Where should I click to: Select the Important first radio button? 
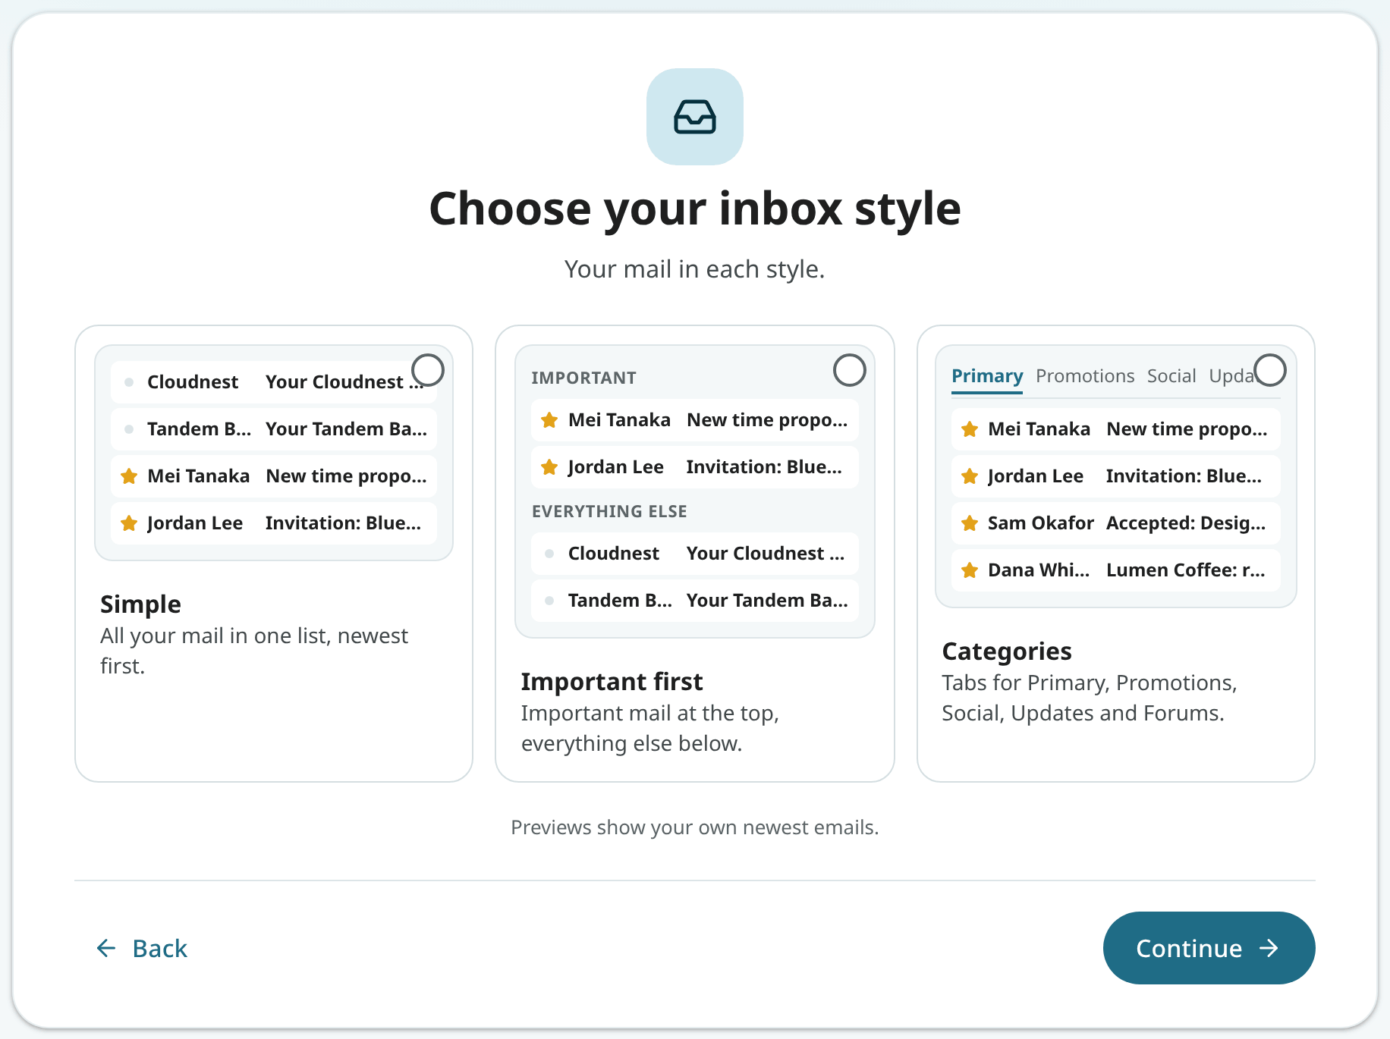click(849, 370)
